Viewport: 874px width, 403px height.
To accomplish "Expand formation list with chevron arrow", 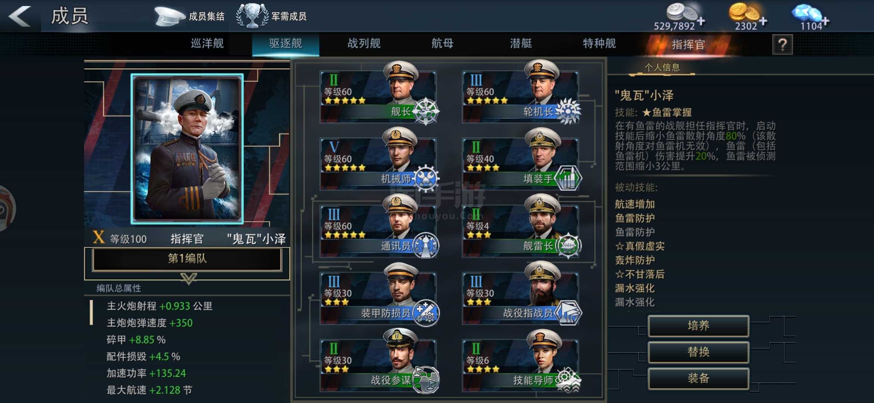I will [x=189, y=278].
